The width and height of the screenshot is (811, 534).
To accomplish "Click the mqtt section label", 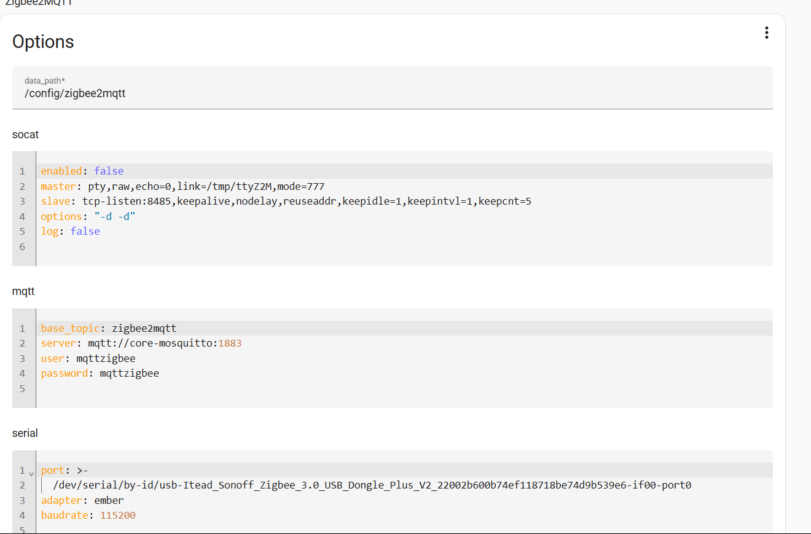I will [x=23, y=291].
